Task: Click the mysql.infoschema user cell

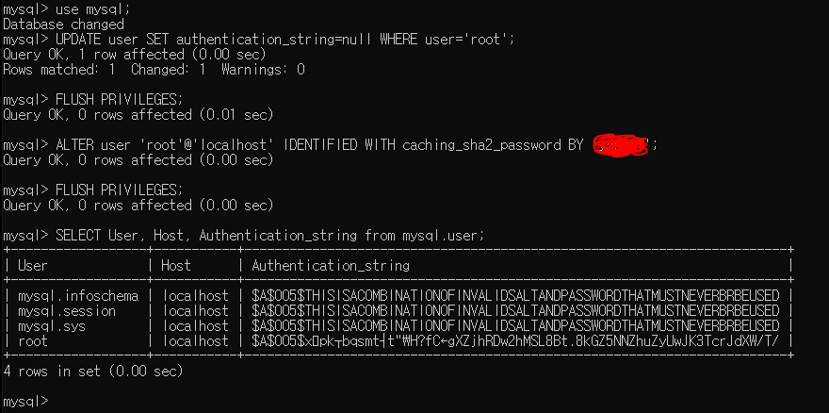Action: coord(78,295)
